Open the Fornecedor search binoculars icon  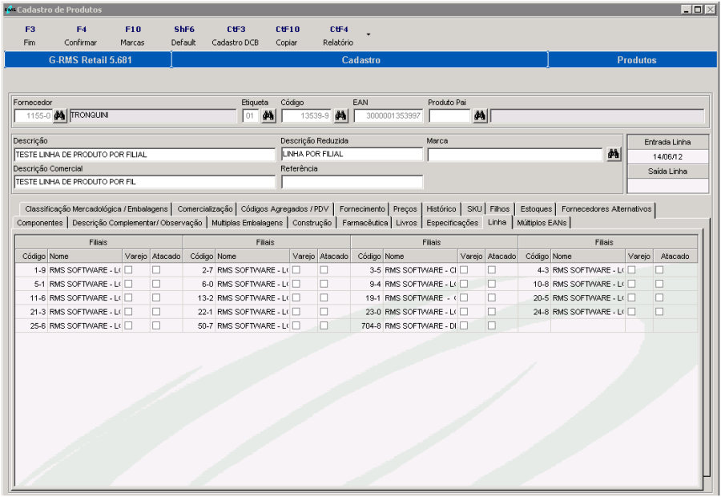click(x=60, y=115)
